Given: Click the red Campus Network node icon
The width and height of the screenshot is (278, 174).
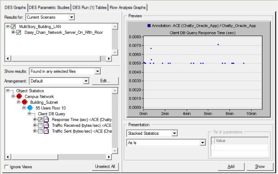Looking at the screenshot, I should 19,97.
